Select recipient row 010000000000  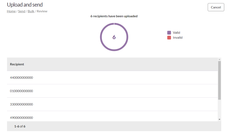[x=112, y=91]
